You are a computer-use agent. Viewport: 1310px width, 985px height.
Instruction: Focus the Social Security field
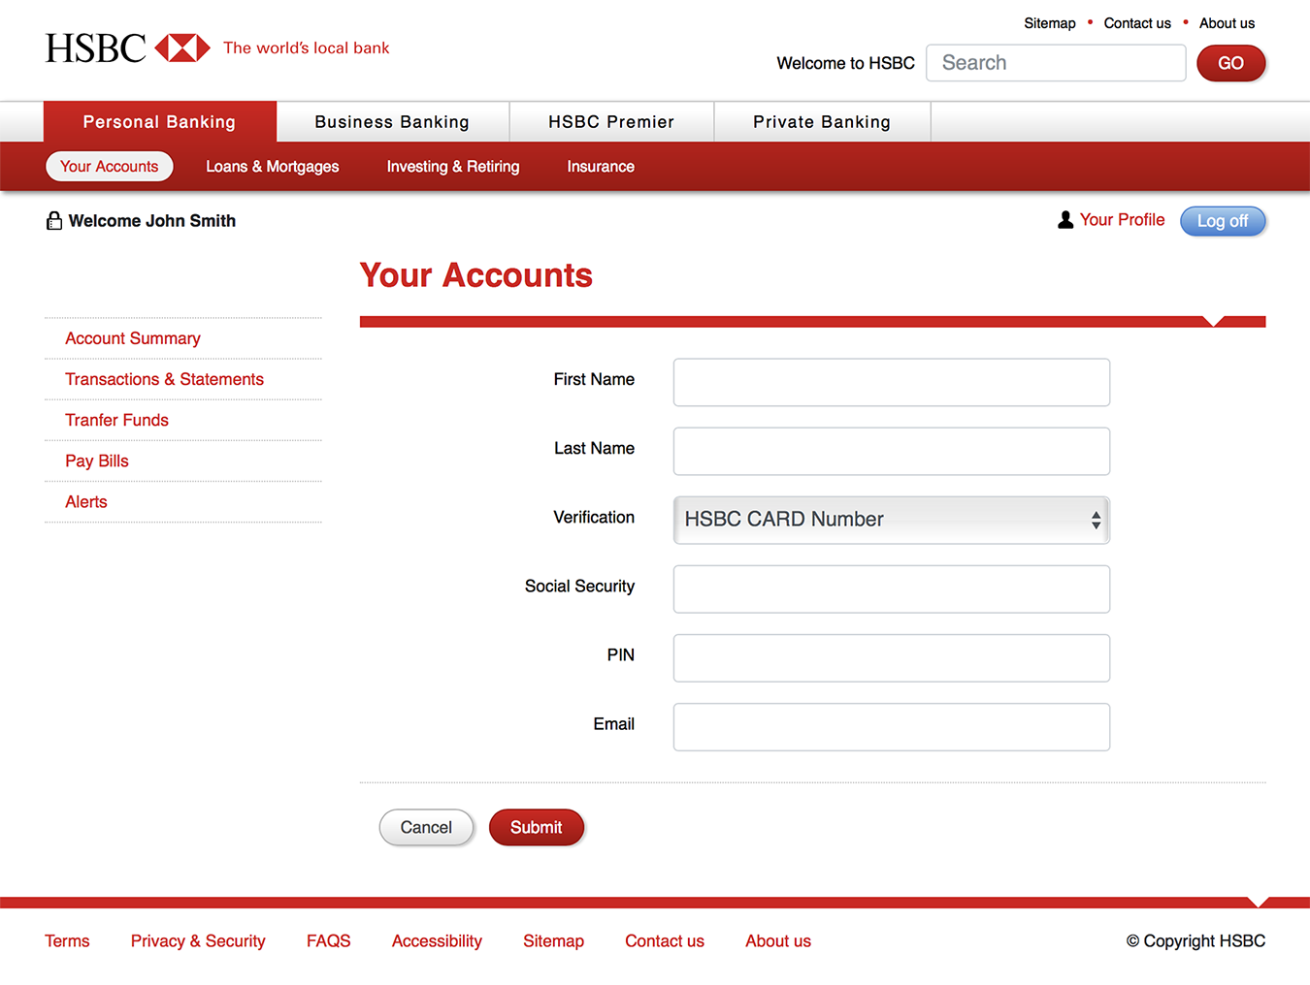pyautogui.click(x=892, y=589)
